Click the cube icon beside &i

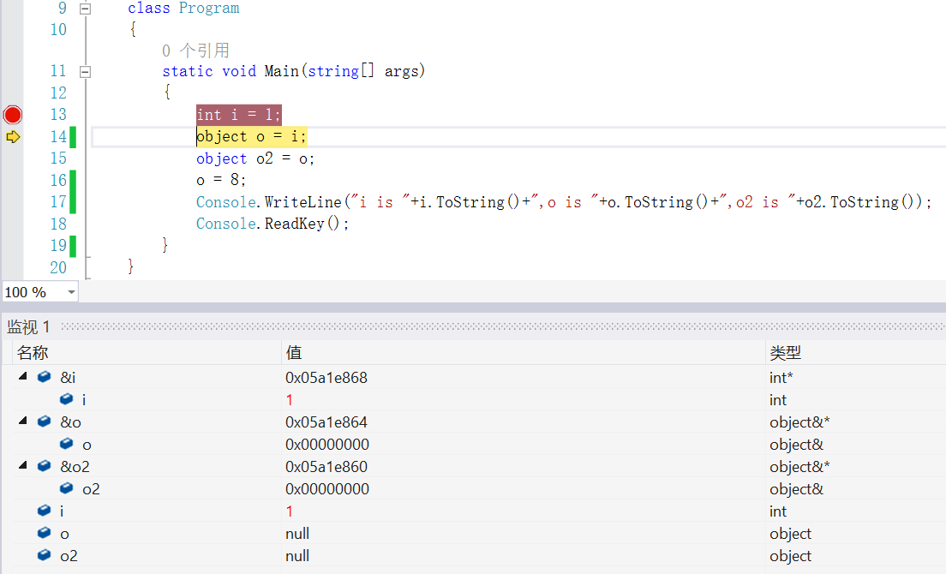(44, 377)
